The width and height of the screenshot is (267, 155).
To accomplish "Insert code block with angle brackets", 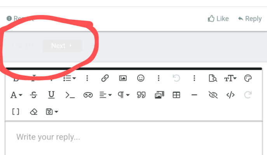I will coord(230,95).
